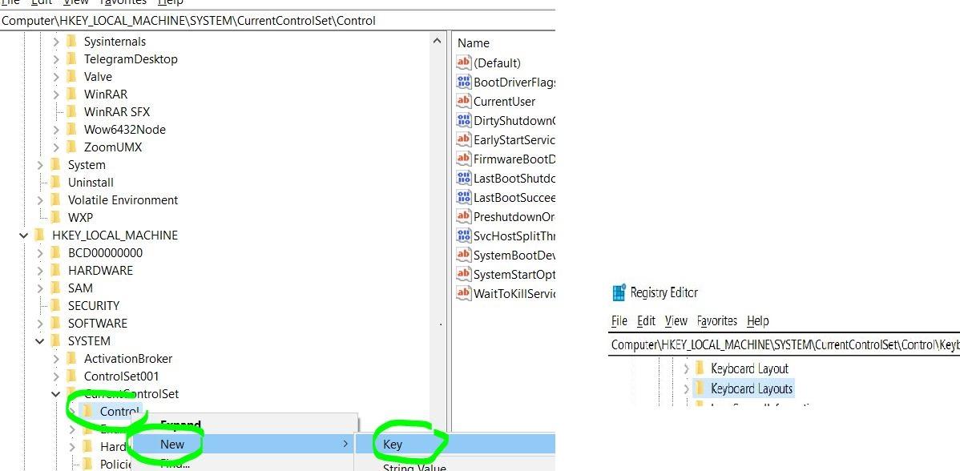960x471 pixels.
Task: Expand the System key under user hive
Action: coord(40,165)
